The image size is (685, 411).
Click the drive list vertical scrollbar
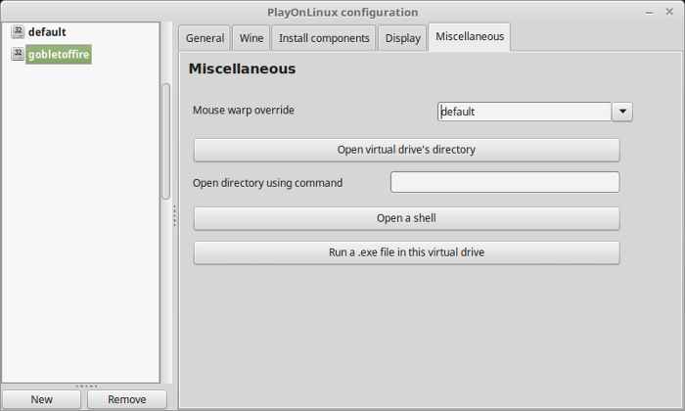(x=166, y=141)
